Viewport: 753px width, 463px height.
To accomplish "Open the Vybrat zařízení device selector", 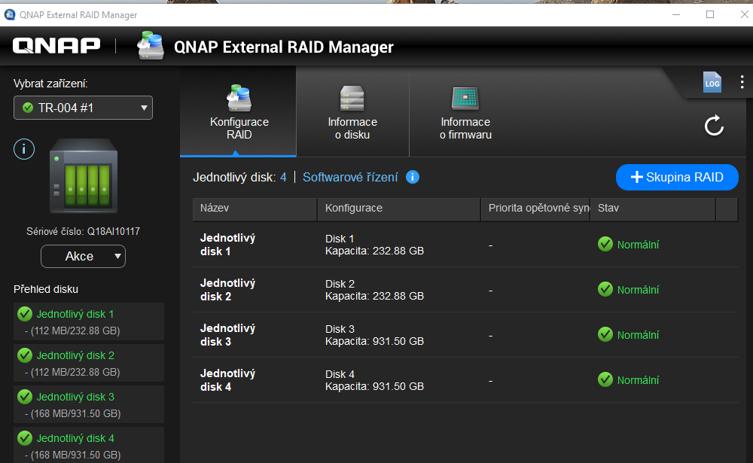I will point(83,108).
